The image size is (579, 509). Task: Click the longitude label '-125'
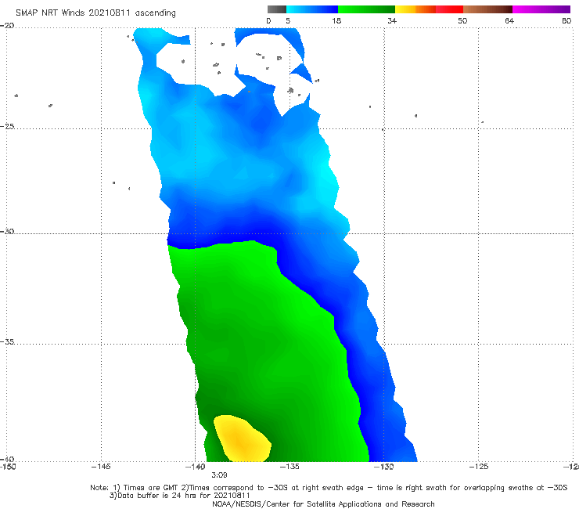(x=479, y=467)
